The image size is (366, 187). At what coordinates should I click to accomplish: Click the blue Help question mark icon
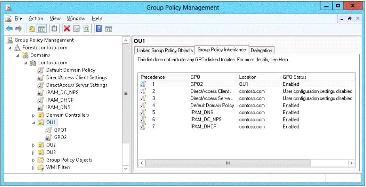[x=99, y=28]
